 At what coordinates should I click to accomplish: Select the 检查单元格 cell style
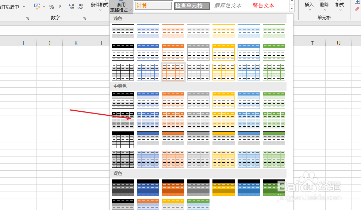click(x=192, y=5)
